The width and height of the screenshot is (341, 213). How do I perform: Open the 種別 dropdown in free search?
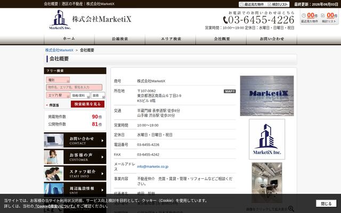tap(58, 80)
